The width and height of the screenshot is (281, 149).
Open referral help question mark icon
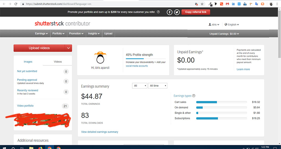coord(158,12)
